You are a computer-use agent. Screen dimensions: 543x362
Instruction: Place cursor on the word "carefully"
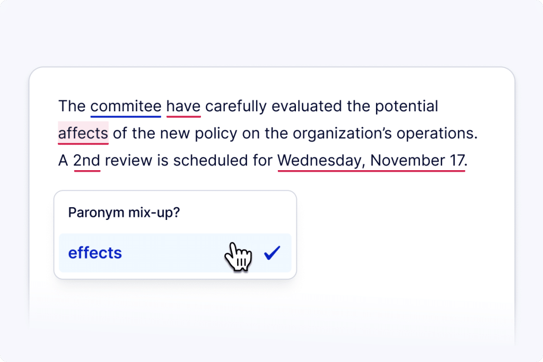[236, 106]
